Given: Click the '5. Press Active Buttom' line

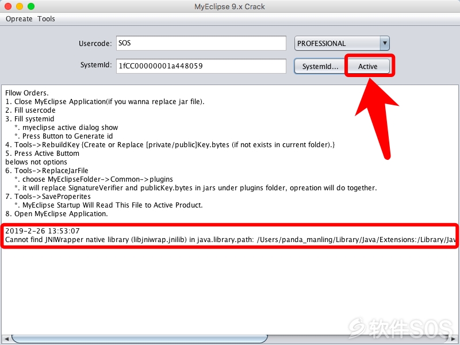Looking at the screenshot, I should [42, 154].
